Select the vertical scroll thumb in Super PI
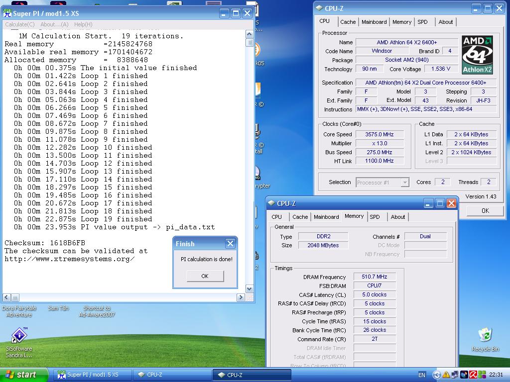This screenshot has height=382, width=510. 250,43
